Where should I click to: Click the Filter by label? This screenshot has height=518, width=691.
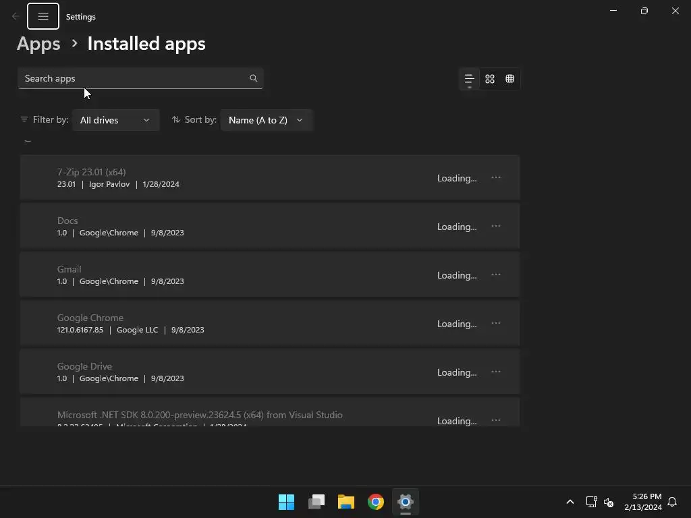51,120
